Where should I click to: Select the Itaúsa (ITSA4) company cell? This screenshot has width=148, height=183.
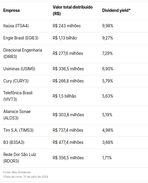tap(16, 26)
